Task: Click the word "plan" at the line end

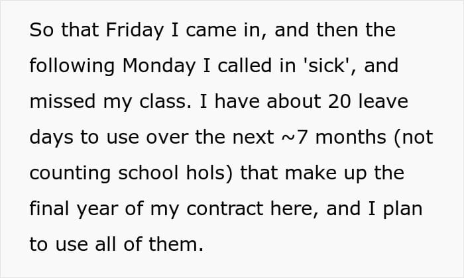Action: click(403, 209)
